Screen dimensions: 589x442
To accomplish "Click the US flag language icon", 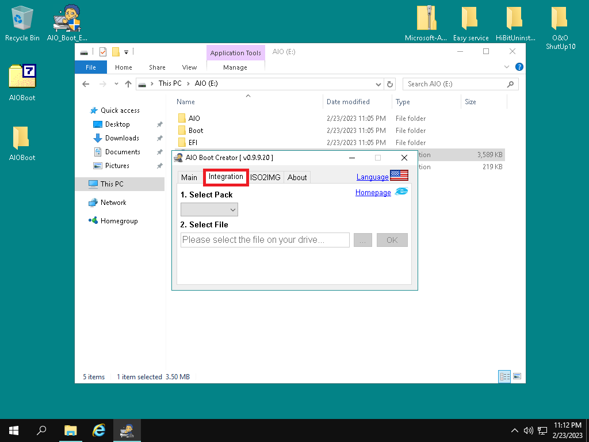I will tap(399, 176).
